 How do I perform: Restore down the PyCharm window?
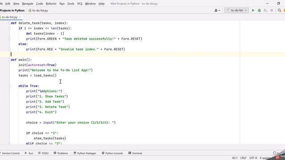point(278,4)
